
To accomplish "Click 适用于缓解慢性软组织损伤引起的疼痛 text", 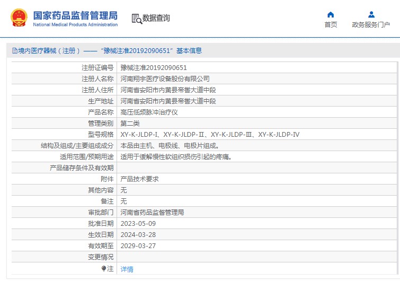I will click(176, 157).
